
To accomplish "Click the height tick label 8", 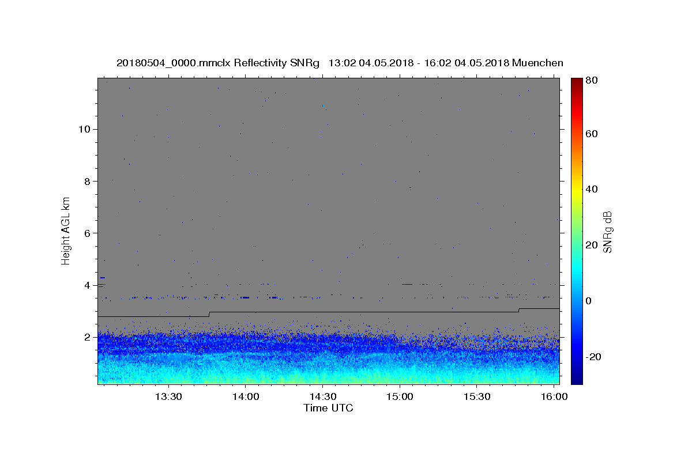I will [88, 181].
